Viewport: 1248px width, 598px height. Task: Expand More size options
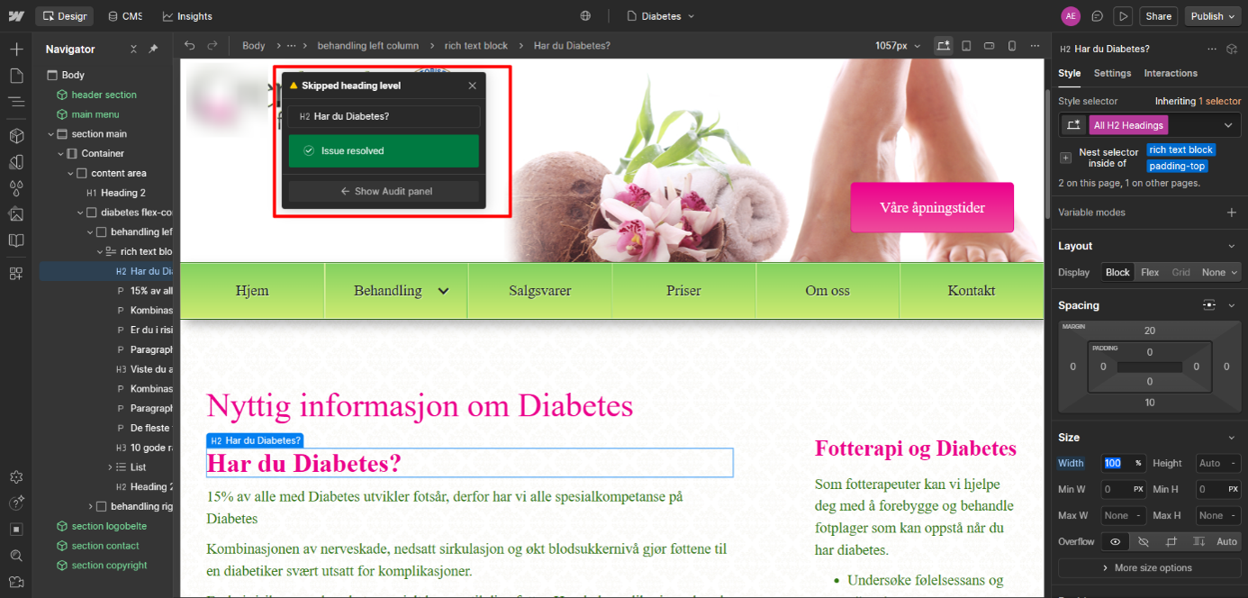coord(1149,567)
